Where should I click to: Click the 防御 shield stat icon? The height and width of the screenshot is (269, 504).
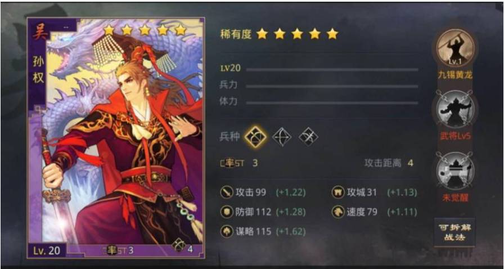click(227, 212)
